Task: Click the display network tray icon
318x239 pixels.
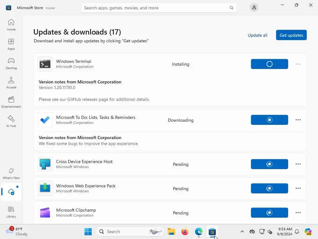Action: tap(262, 232)
